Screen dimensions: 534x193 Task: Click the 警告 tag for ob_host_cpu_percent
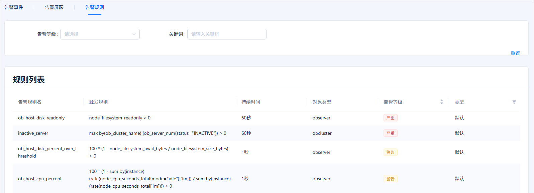pos(390,179)
